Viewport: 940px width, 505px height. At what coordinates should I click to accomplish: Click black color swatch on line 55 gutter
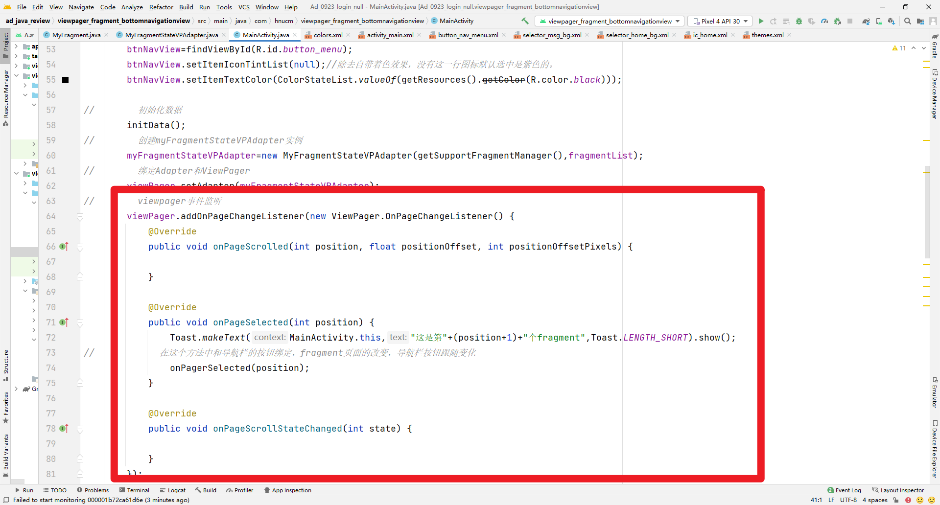point(65,80)
